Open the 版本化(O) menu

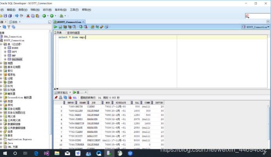61,10
